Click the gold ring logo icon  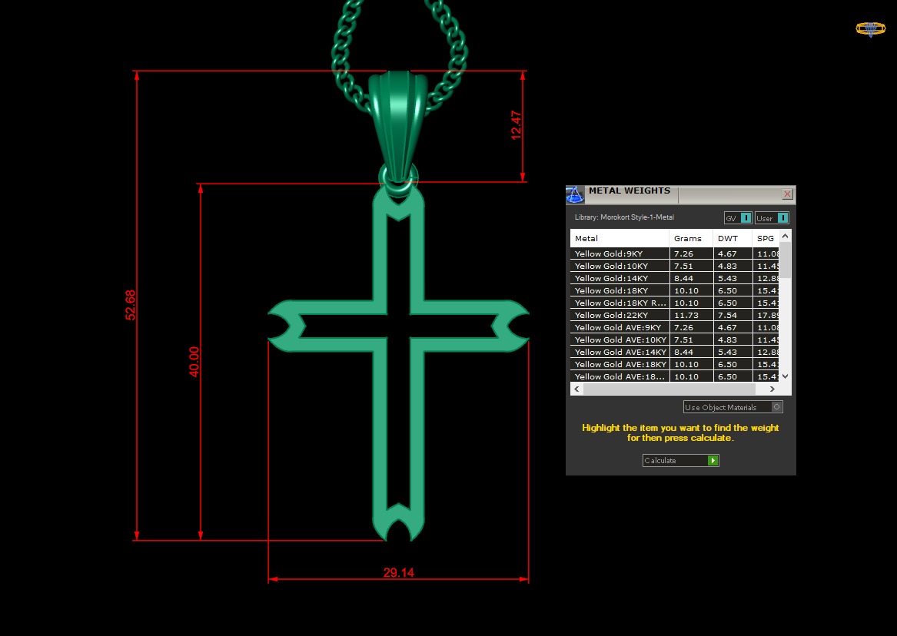(x=870, y=29)
